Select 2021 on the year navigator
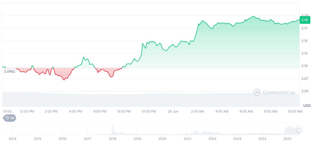 coord(187,139)
